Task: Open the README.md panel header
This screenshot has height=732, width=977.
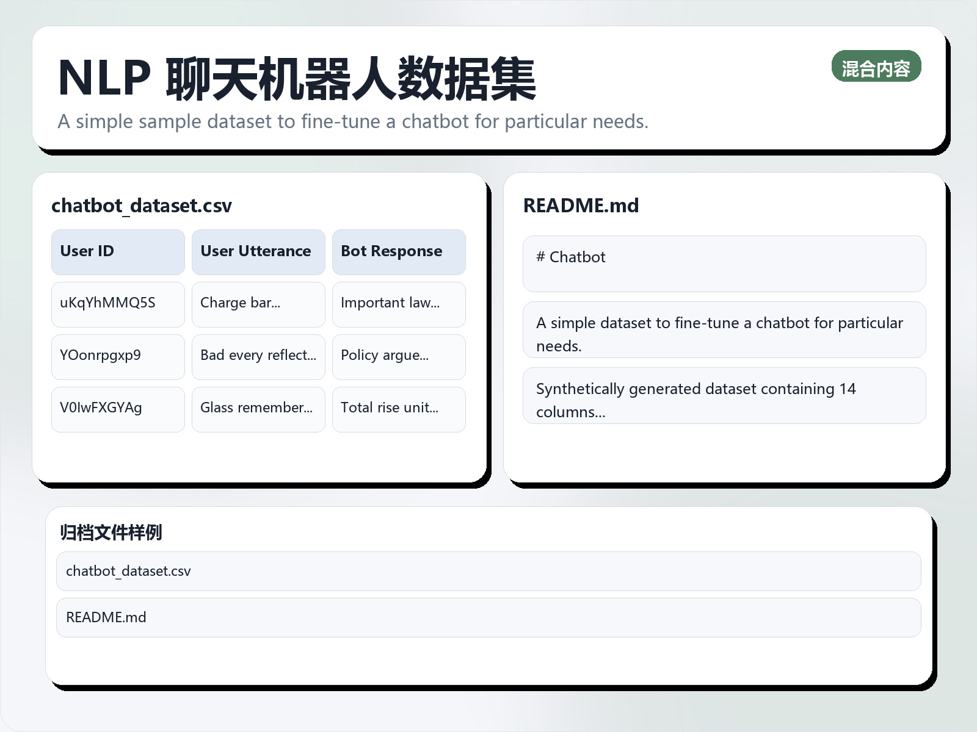Action: 580,206
